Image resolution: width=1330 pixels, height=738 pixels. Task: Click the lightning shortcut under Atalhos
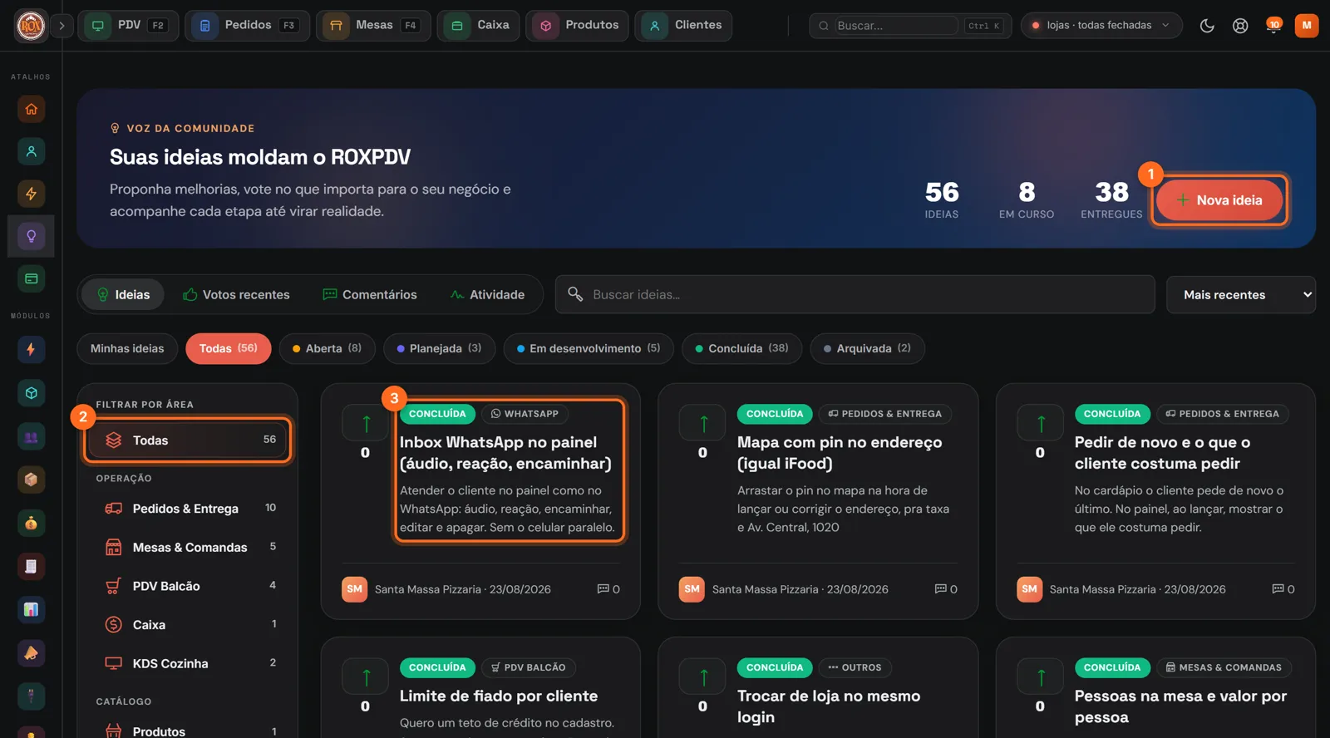tap(31, 194)
